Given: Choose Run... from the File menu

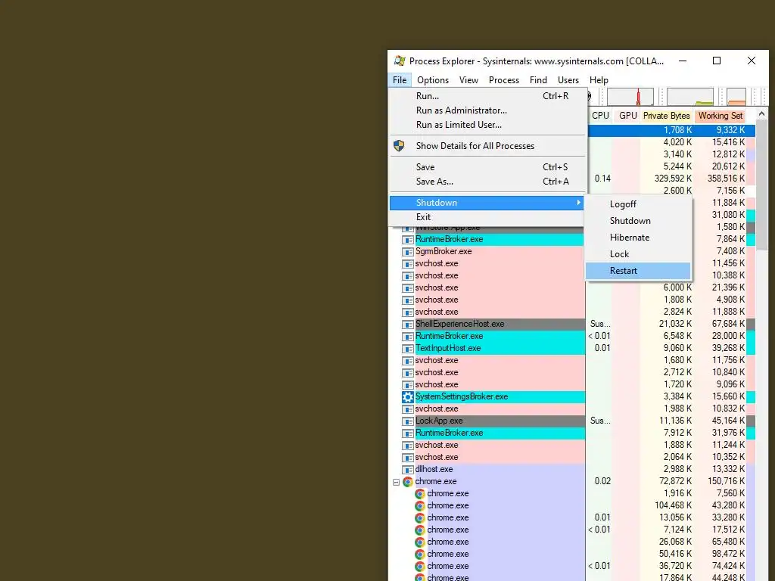Looking at the screenshot, I should [x=487, y=96].
